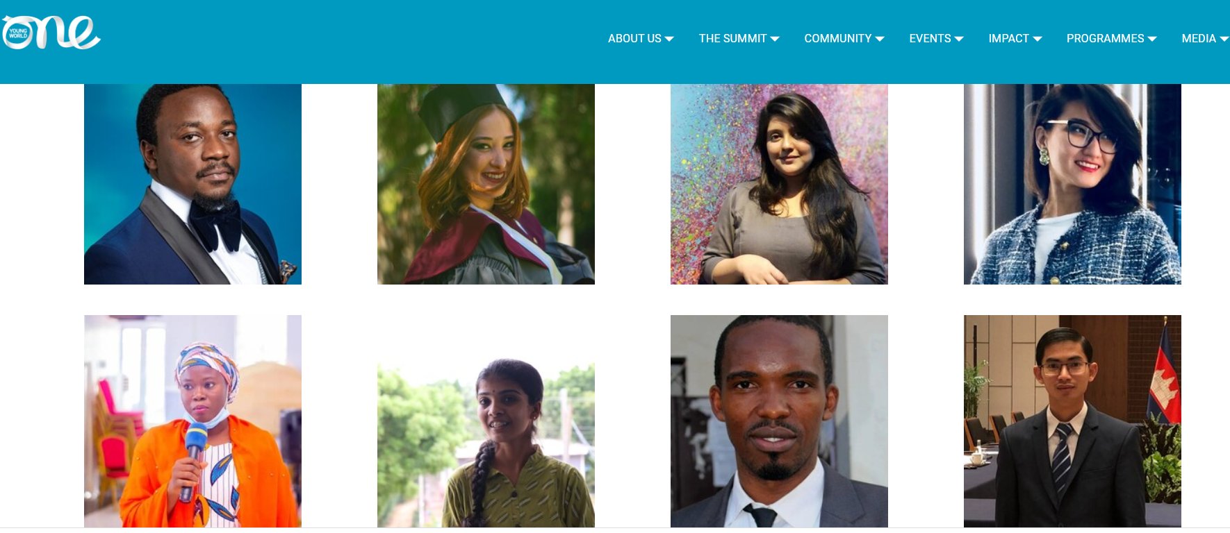Open the Impact menu arrow
Image resolution: width=1230 pixels, height=533 pixels.
pyautogui.click(x=1038, y=39)
